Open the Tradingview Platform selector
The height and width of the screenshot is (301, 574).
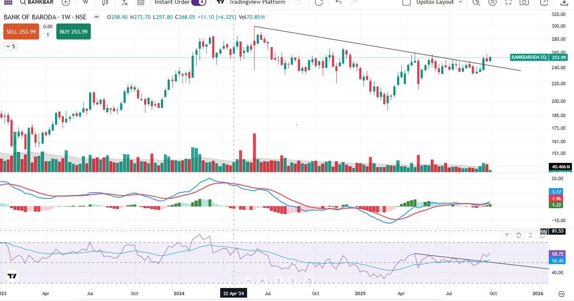pos(250,2)
